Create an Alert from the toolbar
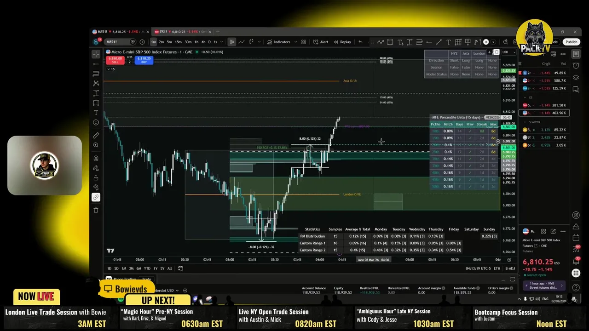589x331 pixels. 321,42
